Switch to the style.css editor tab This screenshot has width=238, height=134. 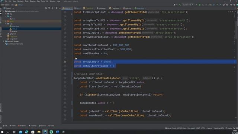pyautogui.click(x=127, y=8)
